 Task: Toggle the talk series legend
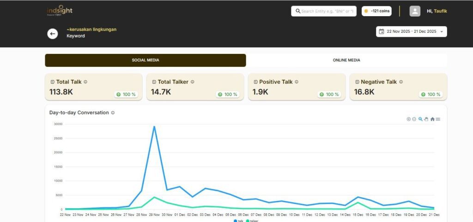click(238, 221)
